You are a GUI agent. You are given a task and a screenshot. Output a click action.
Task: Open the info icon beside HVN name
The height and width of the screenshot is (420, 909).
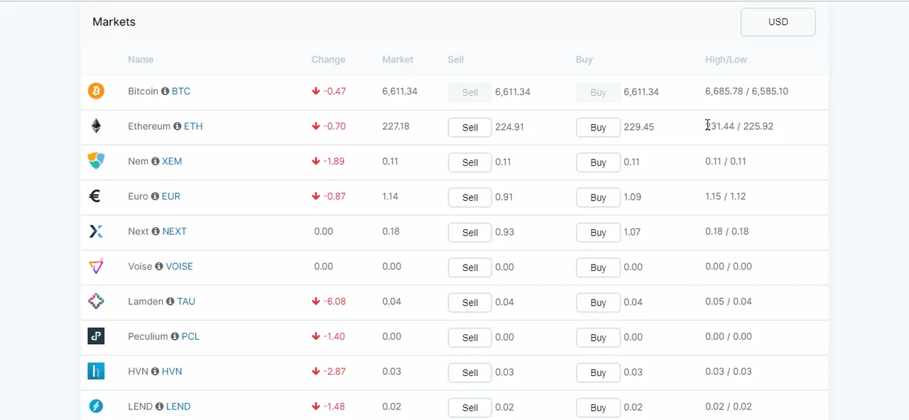[155, 372]
